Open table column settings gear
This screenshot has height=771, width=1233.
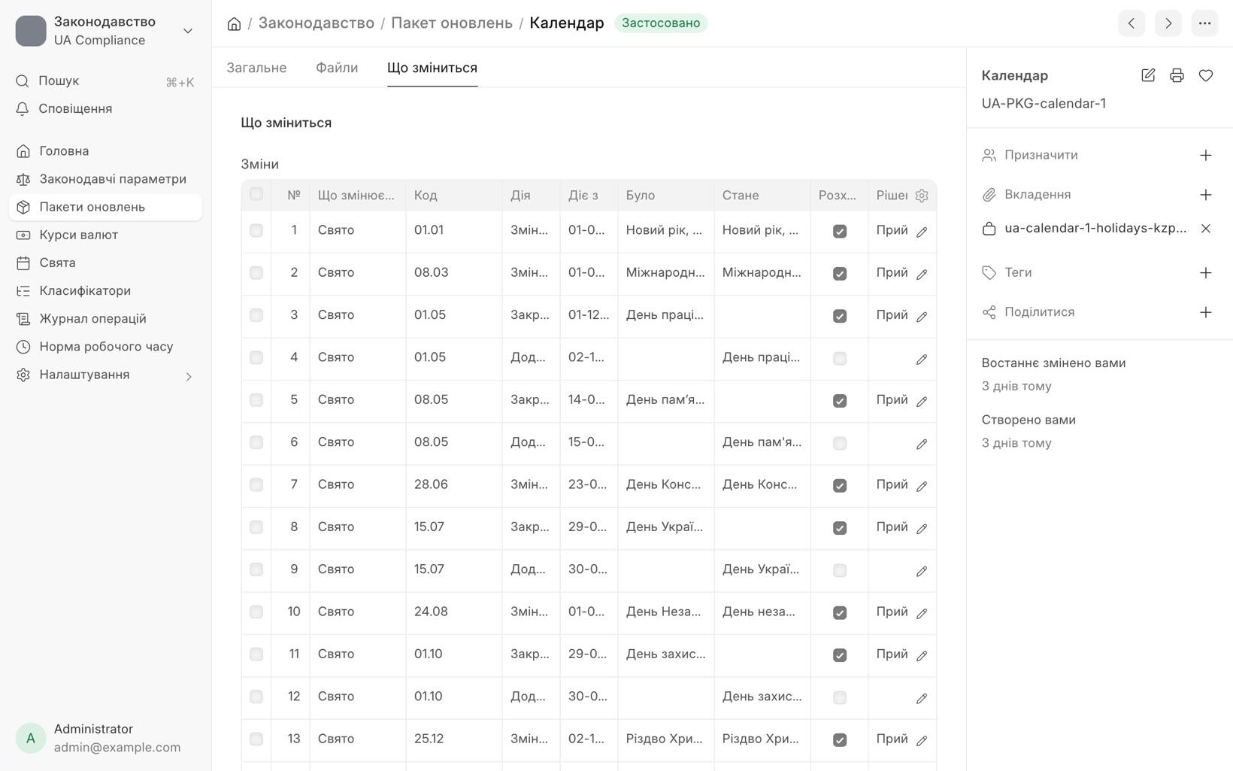point(922,196)
